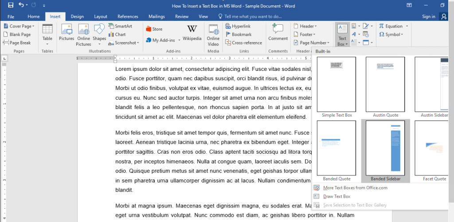
Task: Insert Date and Time
Action: pos(366,35)
